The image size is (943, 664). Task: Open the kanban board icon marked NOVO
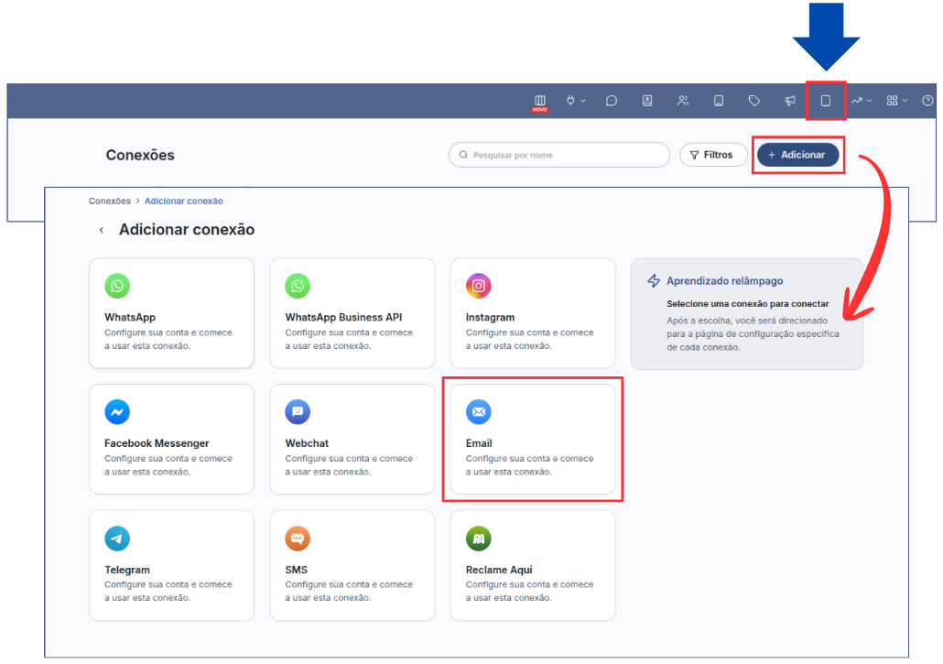pyautogui.click(x=540, y=101)
